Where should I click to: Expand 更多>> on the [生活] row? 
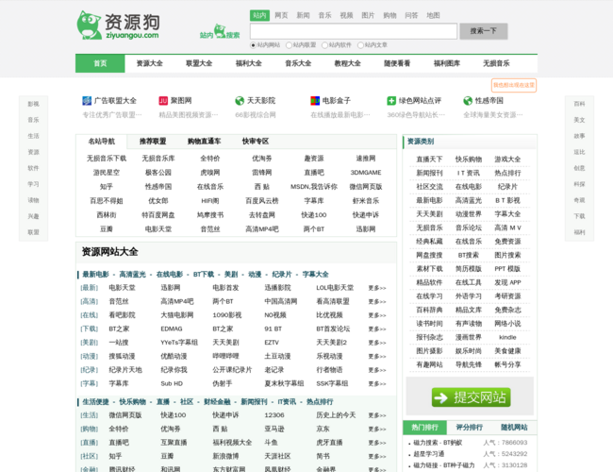tap(377, 415)
